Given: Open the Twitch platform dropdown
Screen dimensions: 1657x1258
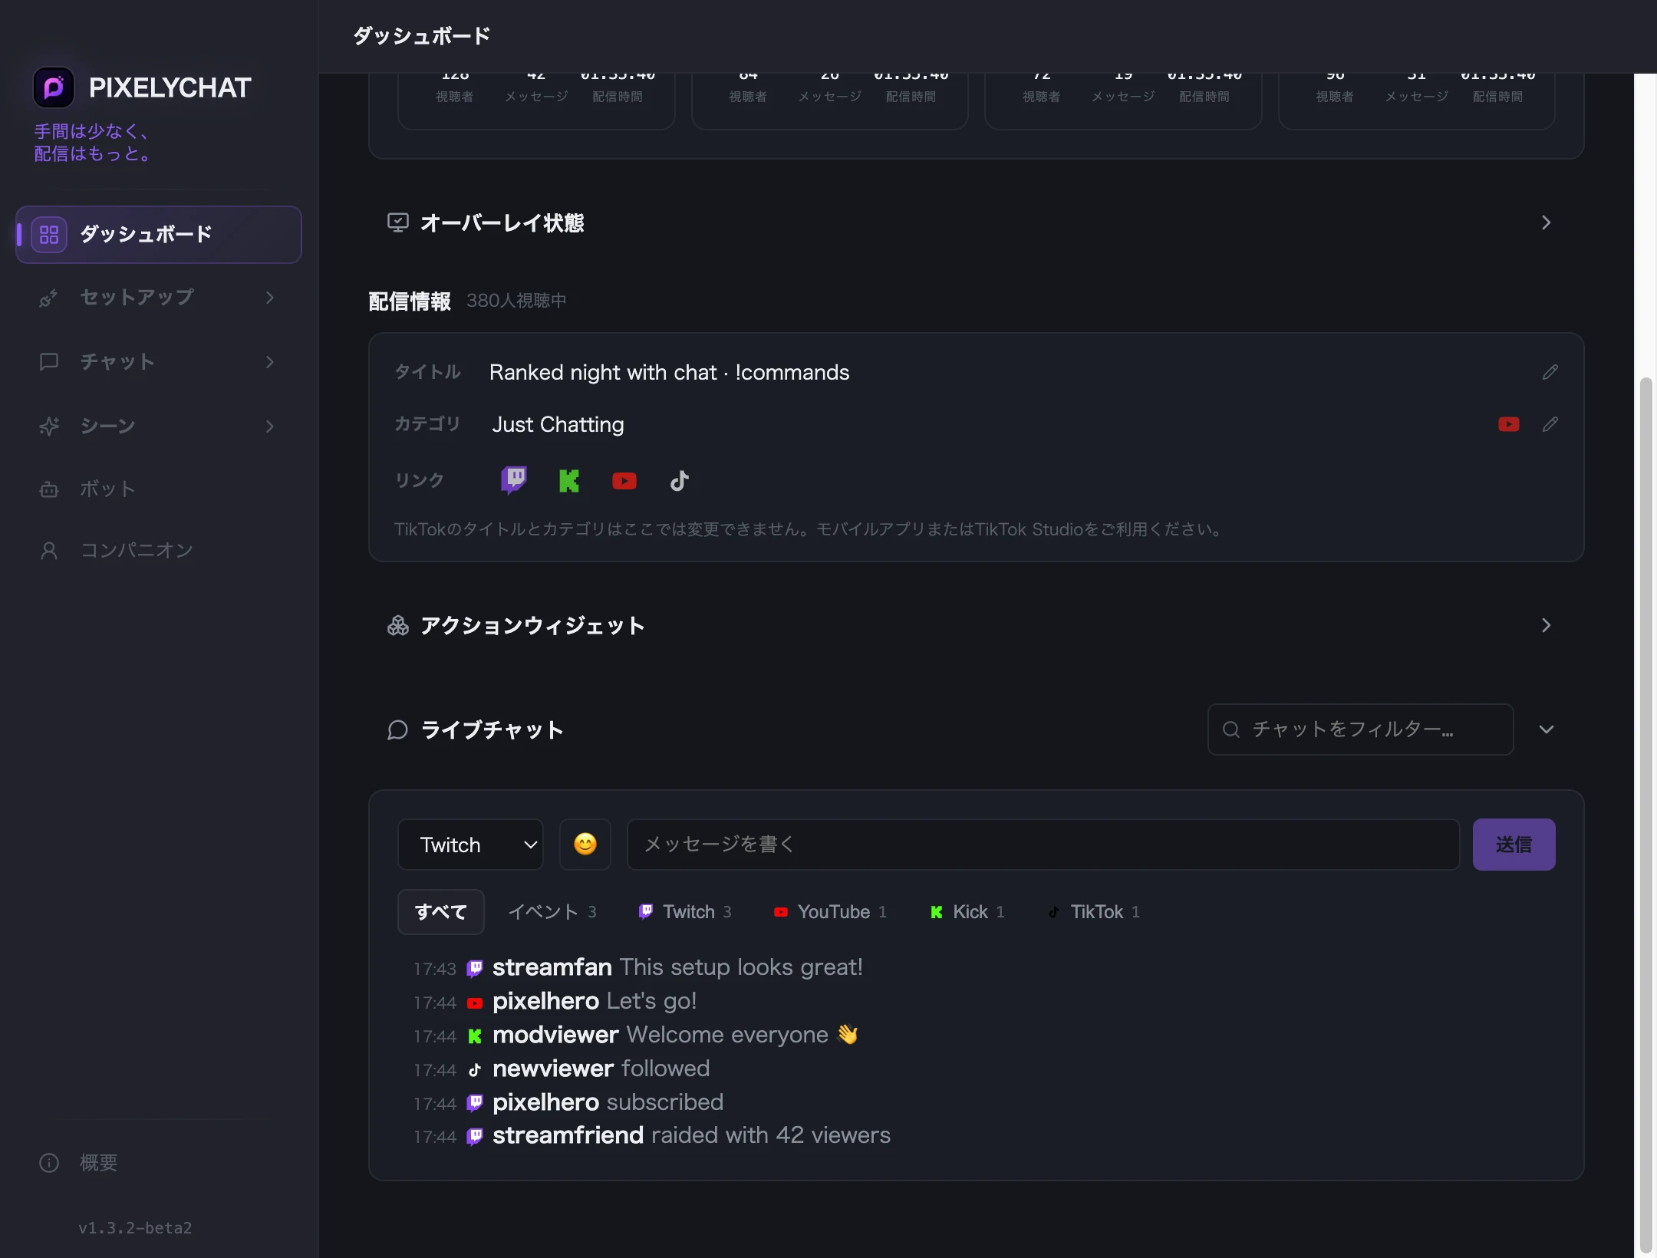Looking at the screenshot, I should tap(470, 845).
